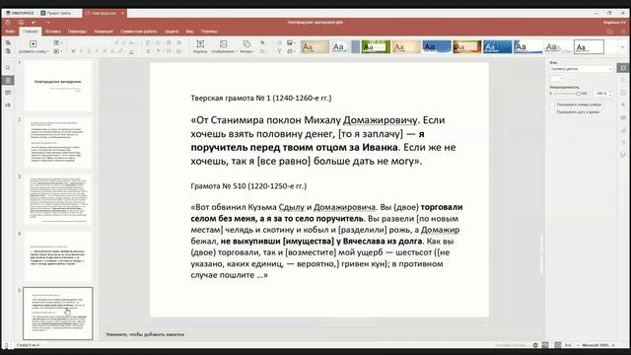Click the Грамота № 510 heading
The width and height of the screenshot is (631, 355).
(x=248, y=186)
